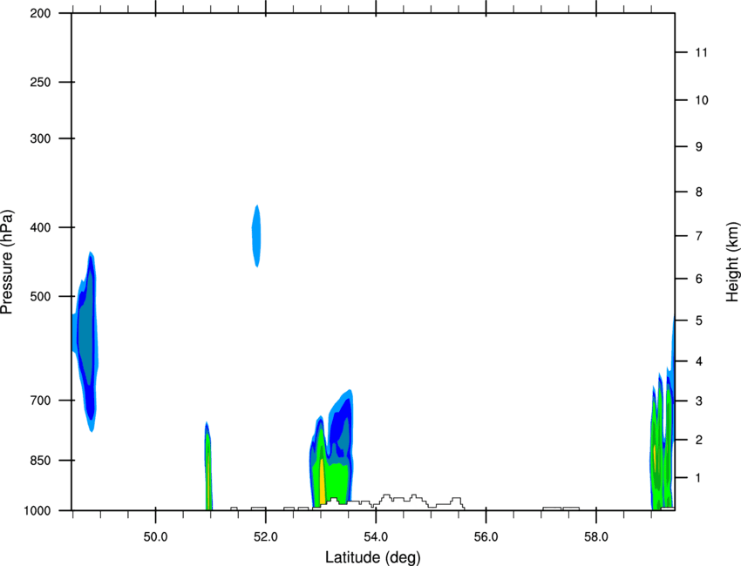Pick the 1 km height tick label
This screenshot has height=566, width=741.
point(698,478)
